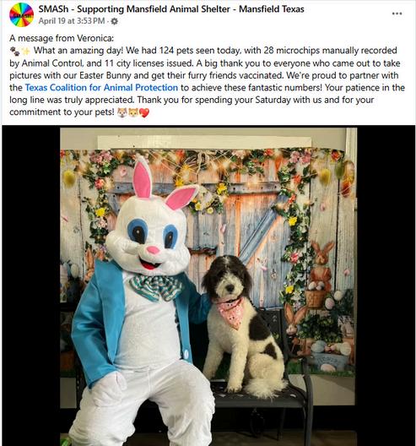The image size is (416, 446).
Task: Click the audience gear icon beside timestamp
Action: click(x=114, y=21)
